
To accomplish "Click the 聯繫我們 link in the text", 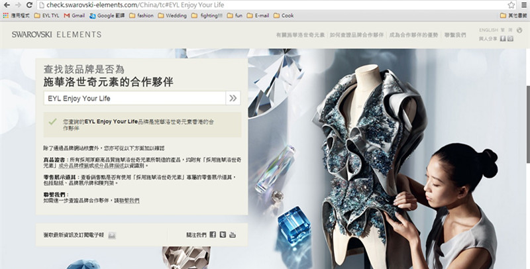I will 130,200.
